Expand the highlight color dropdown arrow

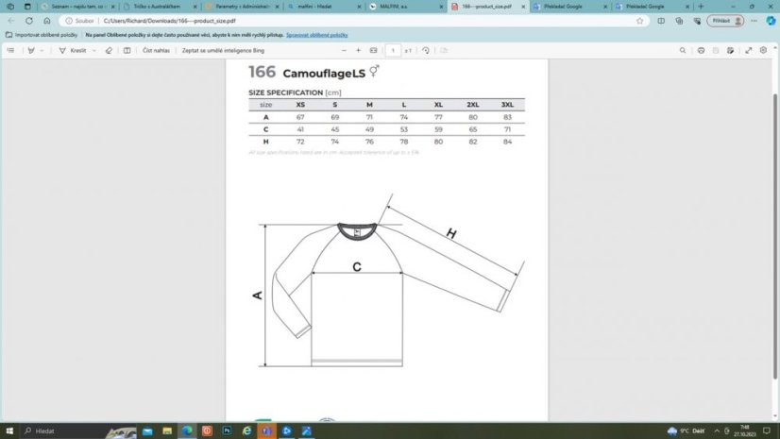[42, 50]
